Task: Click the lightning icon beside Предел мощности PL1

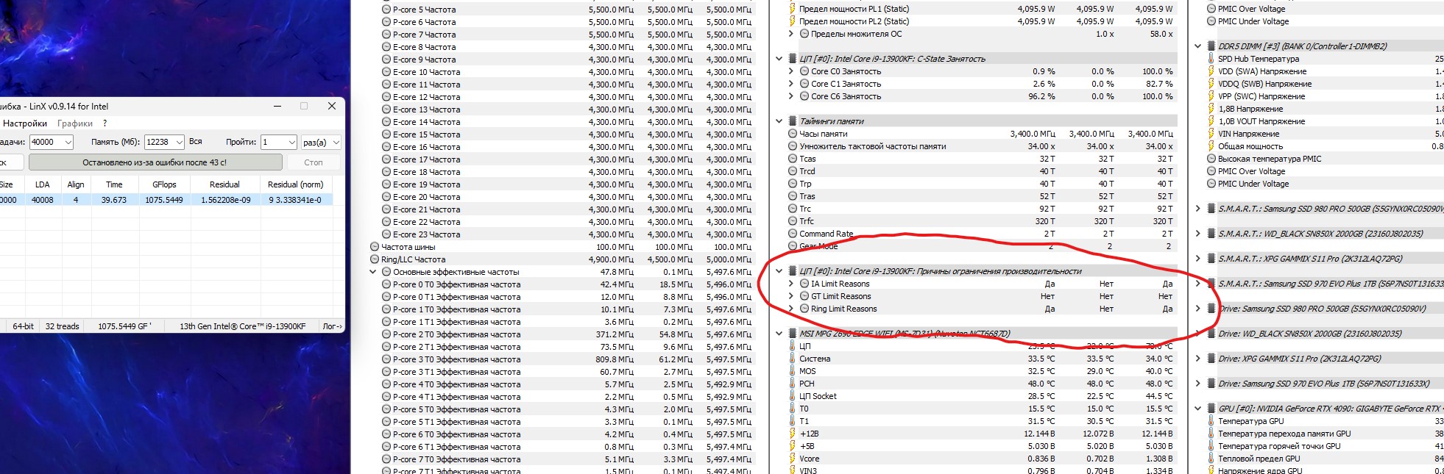Action: coord(793,9)
